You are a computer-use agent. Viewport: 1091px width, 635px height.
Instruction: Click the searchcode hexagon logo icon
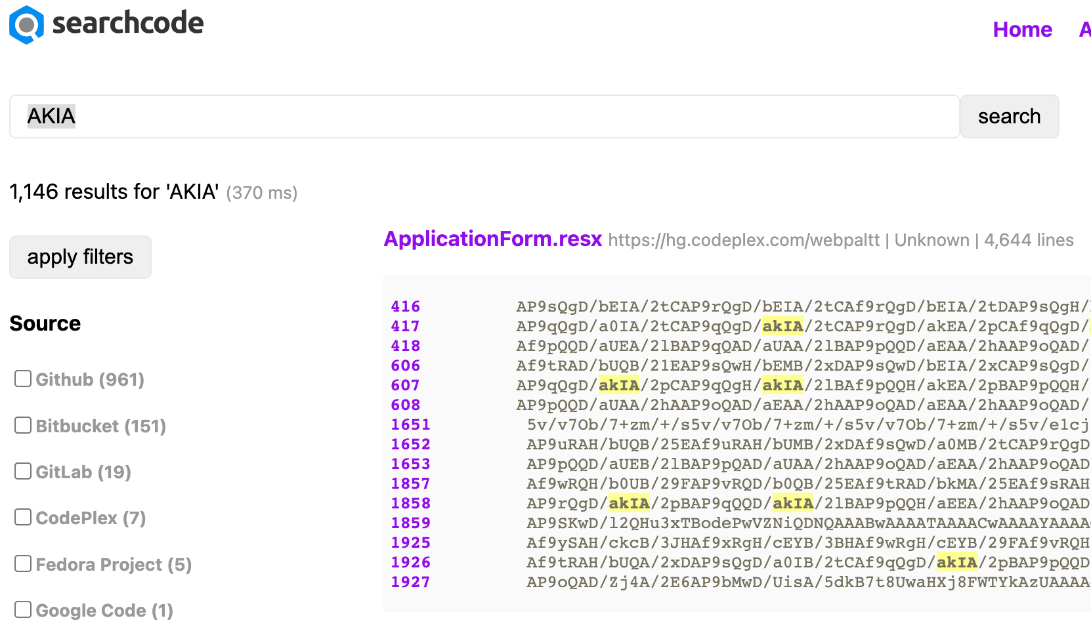point(26,25)
